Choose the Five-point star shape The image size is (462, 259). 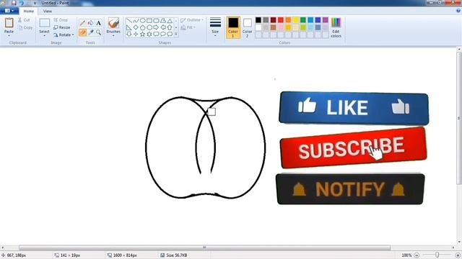tap(142, 34)
